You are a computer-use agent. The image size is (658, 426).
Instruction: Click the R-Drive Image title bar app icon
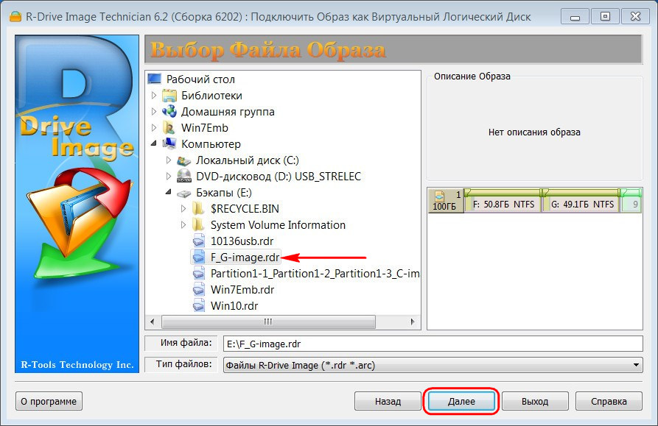tap(15, 17)
